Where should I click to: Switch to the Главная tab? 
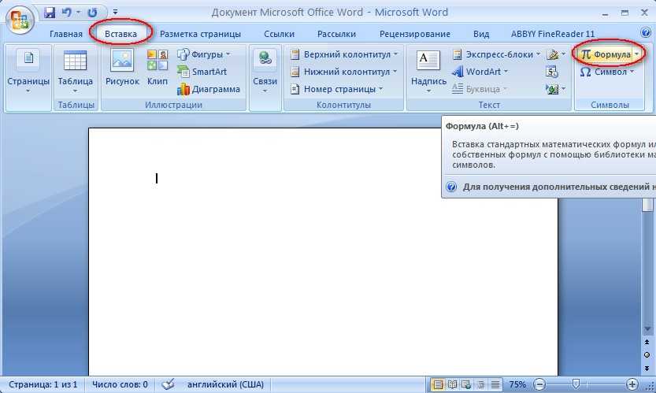(65, 34)
